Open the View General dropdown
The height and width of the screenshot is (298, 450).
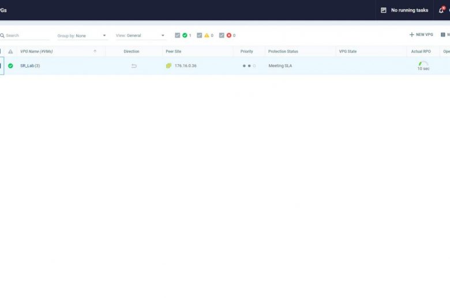tap(140, 36)
